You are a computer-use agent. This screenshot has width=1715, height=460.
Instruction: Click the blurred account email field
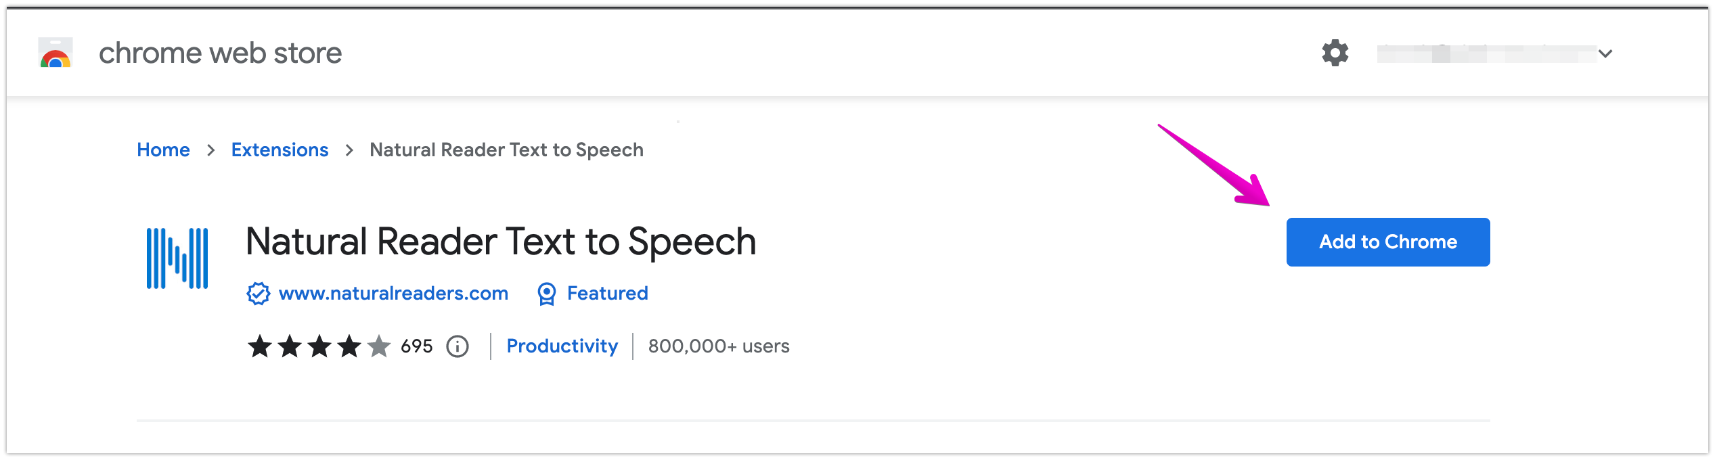point(1486,53)
